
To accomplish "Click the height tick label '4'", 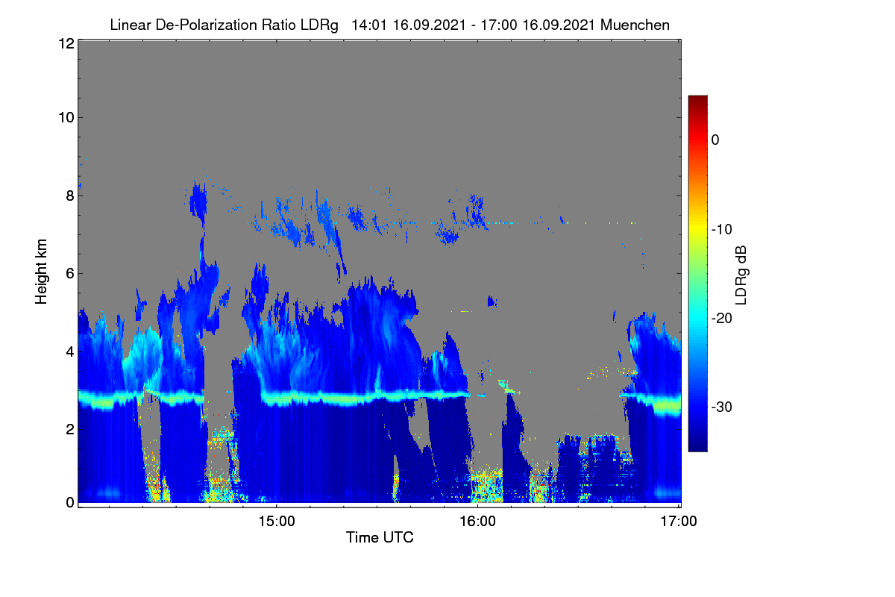I will coord(69,351).
